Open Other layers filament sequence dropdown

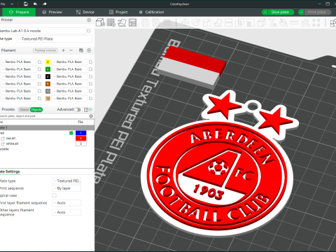click(66, 212)
